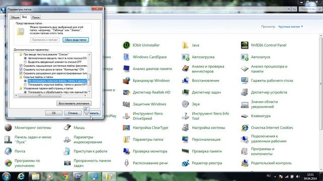The width and height of the screenshot is (323, 181).
Task: Launch NVIDIA Control Panel item
Action: [263, 45]
